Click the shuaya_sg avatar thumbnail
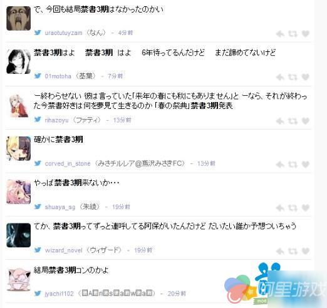Viewport: 327px width, 308px height. pos(19,192)
